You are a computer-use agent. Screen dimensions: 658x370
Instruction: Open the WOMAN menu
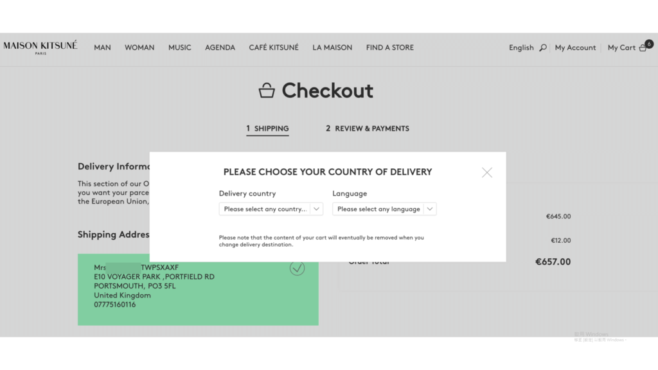click(x=139, y=48)
